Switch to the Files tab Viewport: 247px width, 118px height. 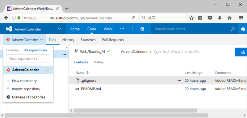52,40
